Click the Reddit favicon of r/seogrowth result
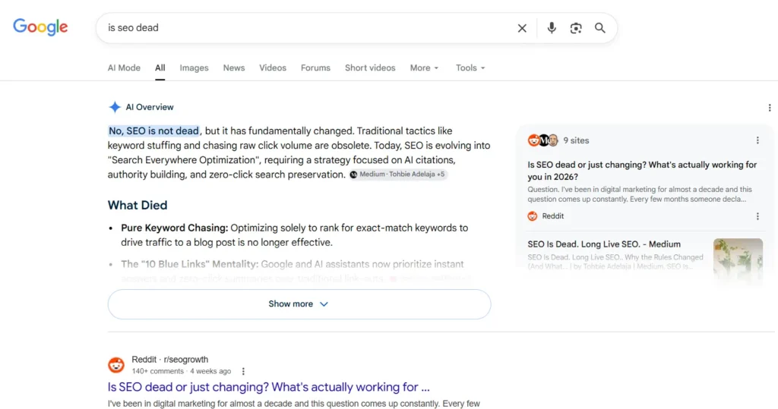Viewport: 778px width, 409px height. click(116, 365)
